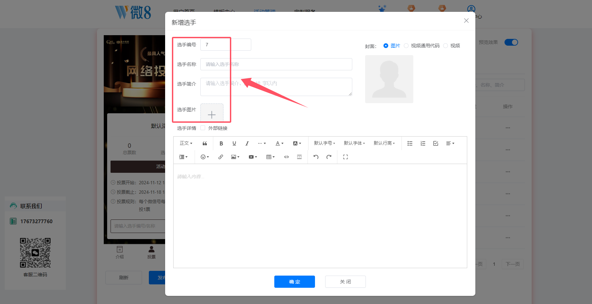This screenshot has height=304, width=592.
Task: Switch the editor to fullscreen mode
Action: coord(346,157)
